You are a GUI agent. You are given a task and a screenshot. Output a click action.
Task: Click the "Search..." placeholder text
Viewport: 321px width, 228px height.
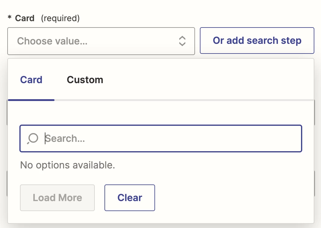coord(65,138)
